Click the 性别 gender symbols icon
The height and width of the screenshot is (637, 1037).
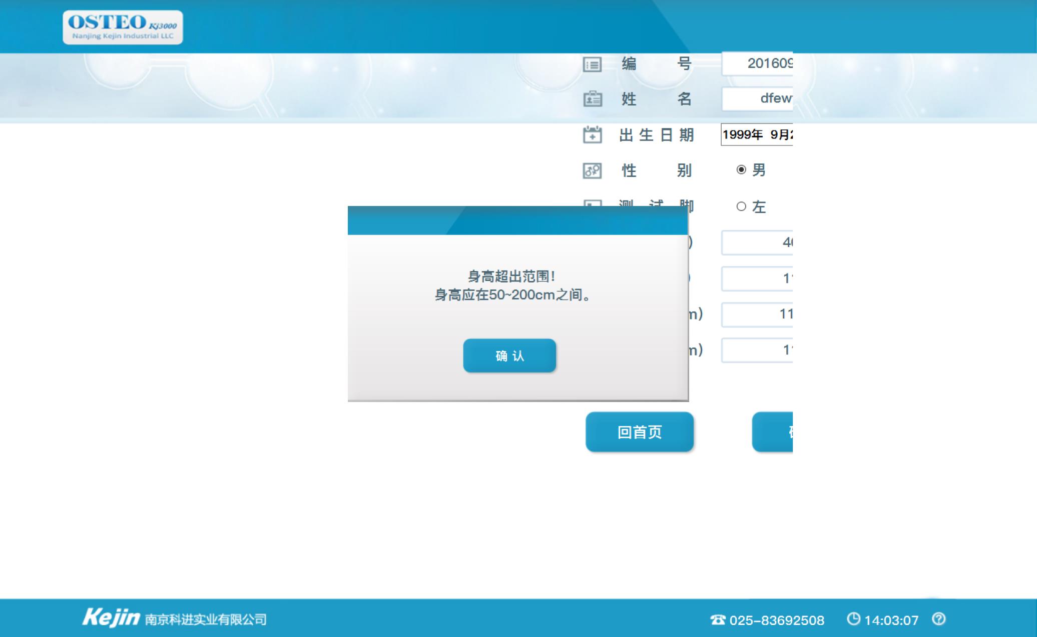592,170
